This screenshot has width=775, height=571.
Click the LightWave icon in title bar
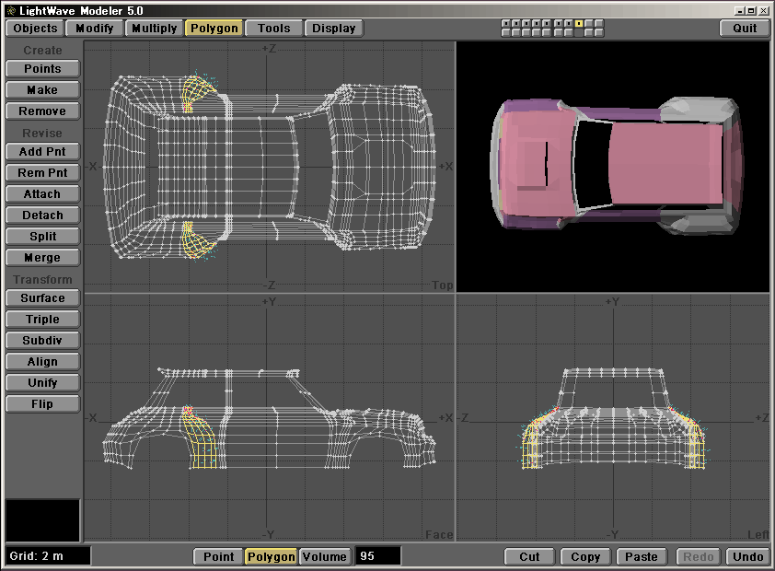tap(9, 9)
